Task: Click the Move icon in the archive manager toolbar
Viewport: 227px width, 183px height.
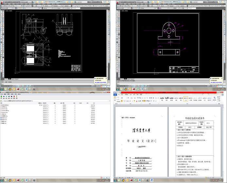Action: coord(11,97)
